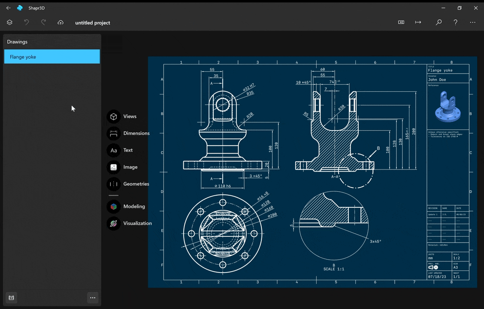Open the top-right more options menu
This screenshot has height=309, width=484.
[x=472, y=22]
